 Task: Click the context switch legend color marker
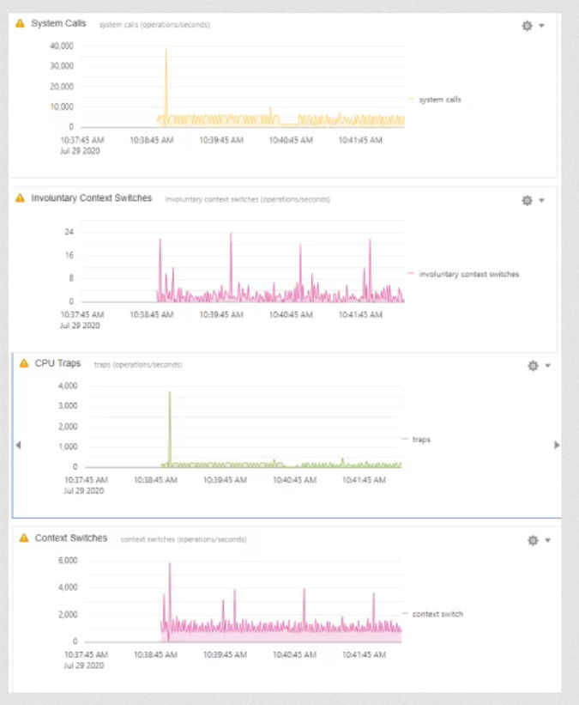pyautogui.click(x=406, y=614)
